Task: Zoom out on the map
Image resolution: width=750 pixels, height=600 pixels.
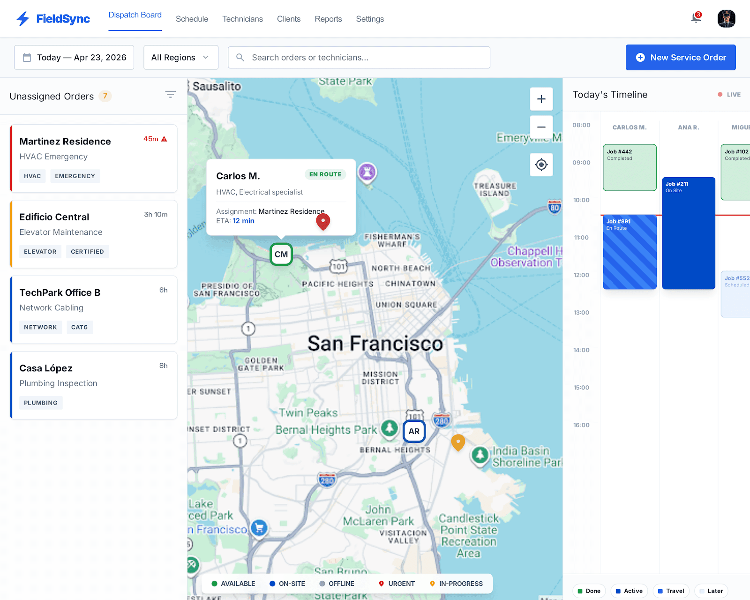Action: pyautogui.click(x=541, y=127)
